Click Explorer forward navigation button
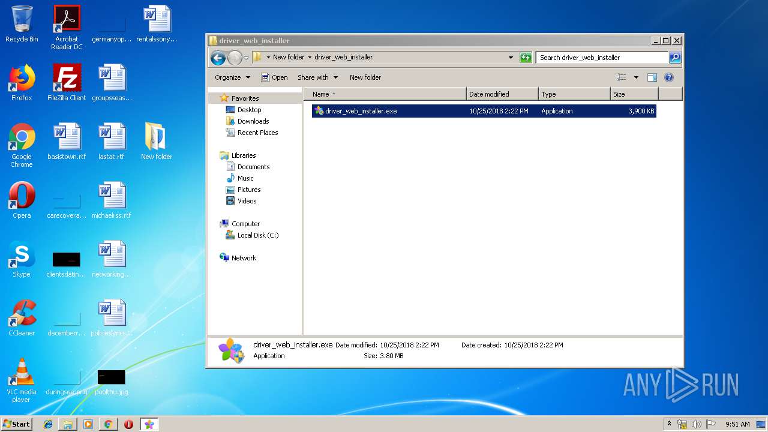Image resolution: width=768 pixels, height=432 pixels. pos(235,58)
